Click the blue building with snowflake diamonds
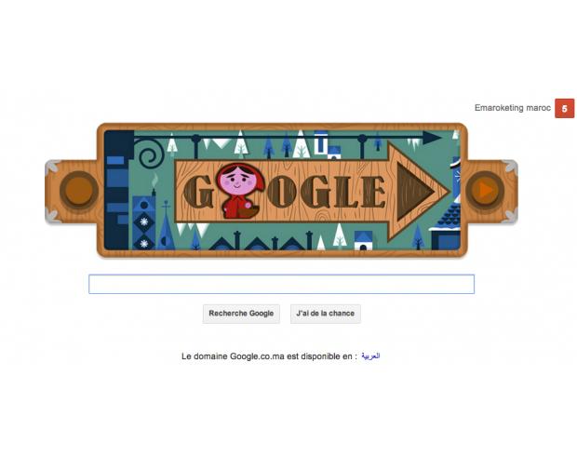Screen dimensions: 577x456 144,223
